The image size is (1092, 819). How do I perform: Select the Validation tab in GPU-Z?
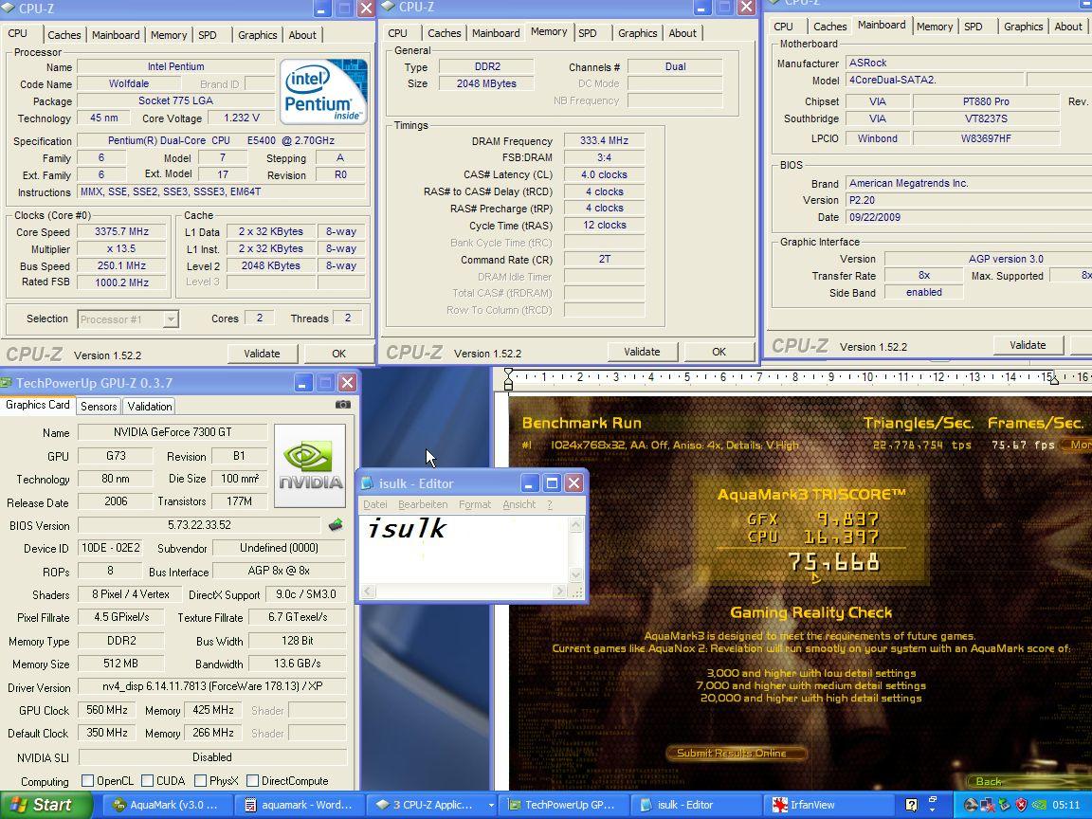(149, 406)
